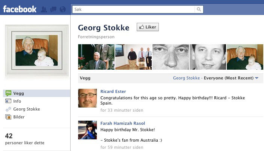Click 'Happy birthday Mr. Stokke!' post text
This screenshot has width=264, height=151.
click(x=127, y=130)
